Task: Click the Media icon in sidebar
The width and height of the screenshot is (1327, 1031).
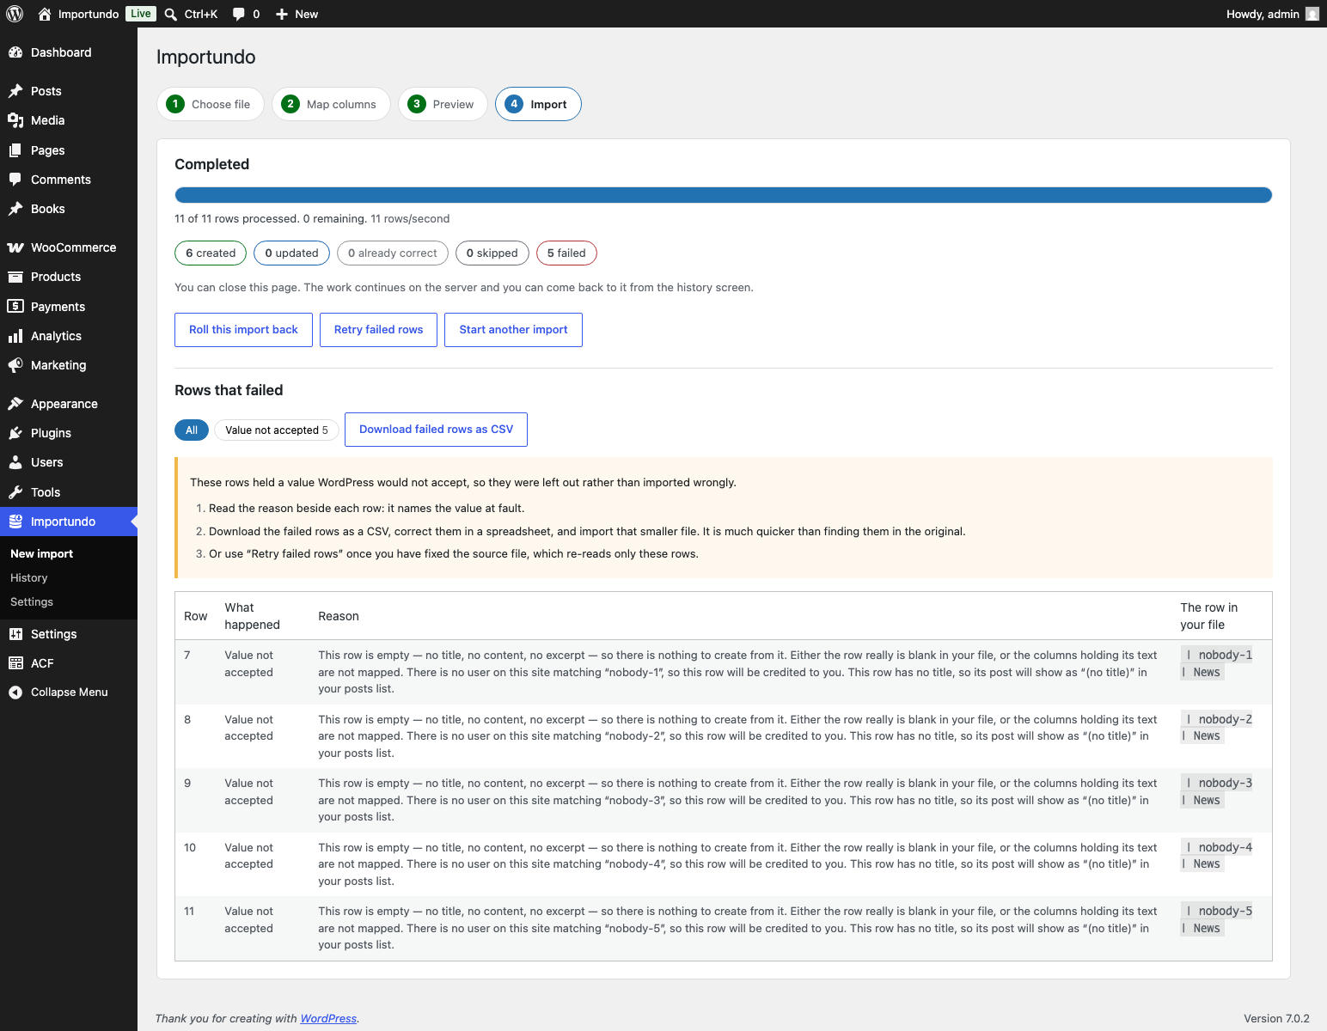Action: click(15, 120)
